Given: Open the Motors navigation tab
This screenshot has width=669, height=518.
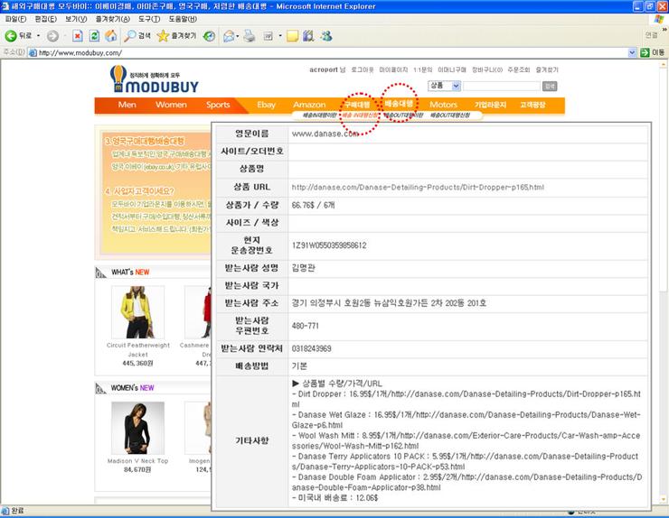Looking at the screenshot, I should point(443,105).
